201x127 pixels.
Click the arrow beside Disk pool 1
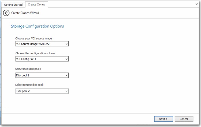66,75
